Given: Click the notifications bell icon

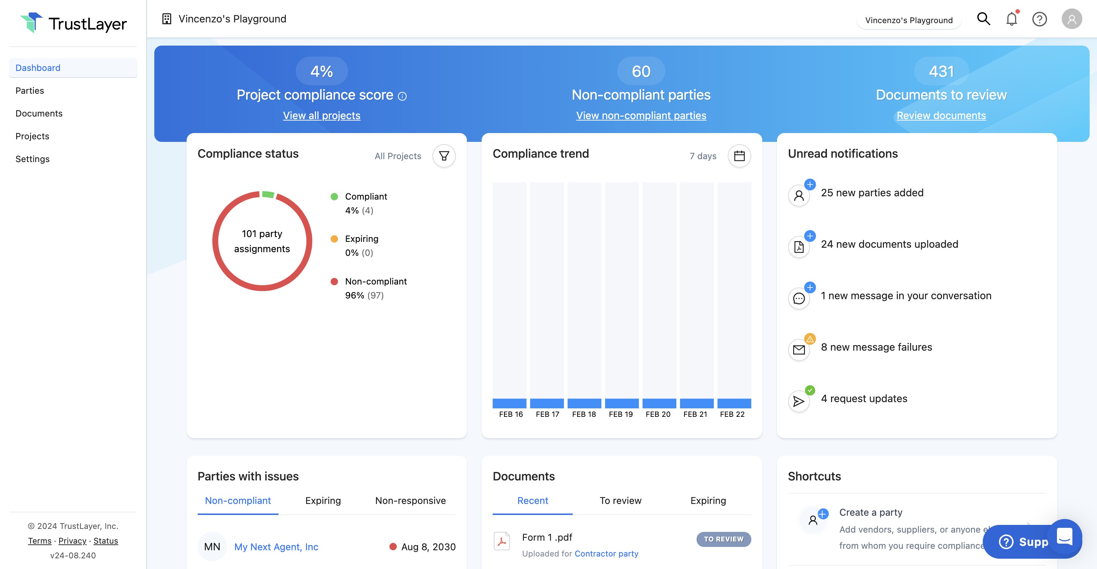Looking at the screenshot, I should (x=1011, y=19).
